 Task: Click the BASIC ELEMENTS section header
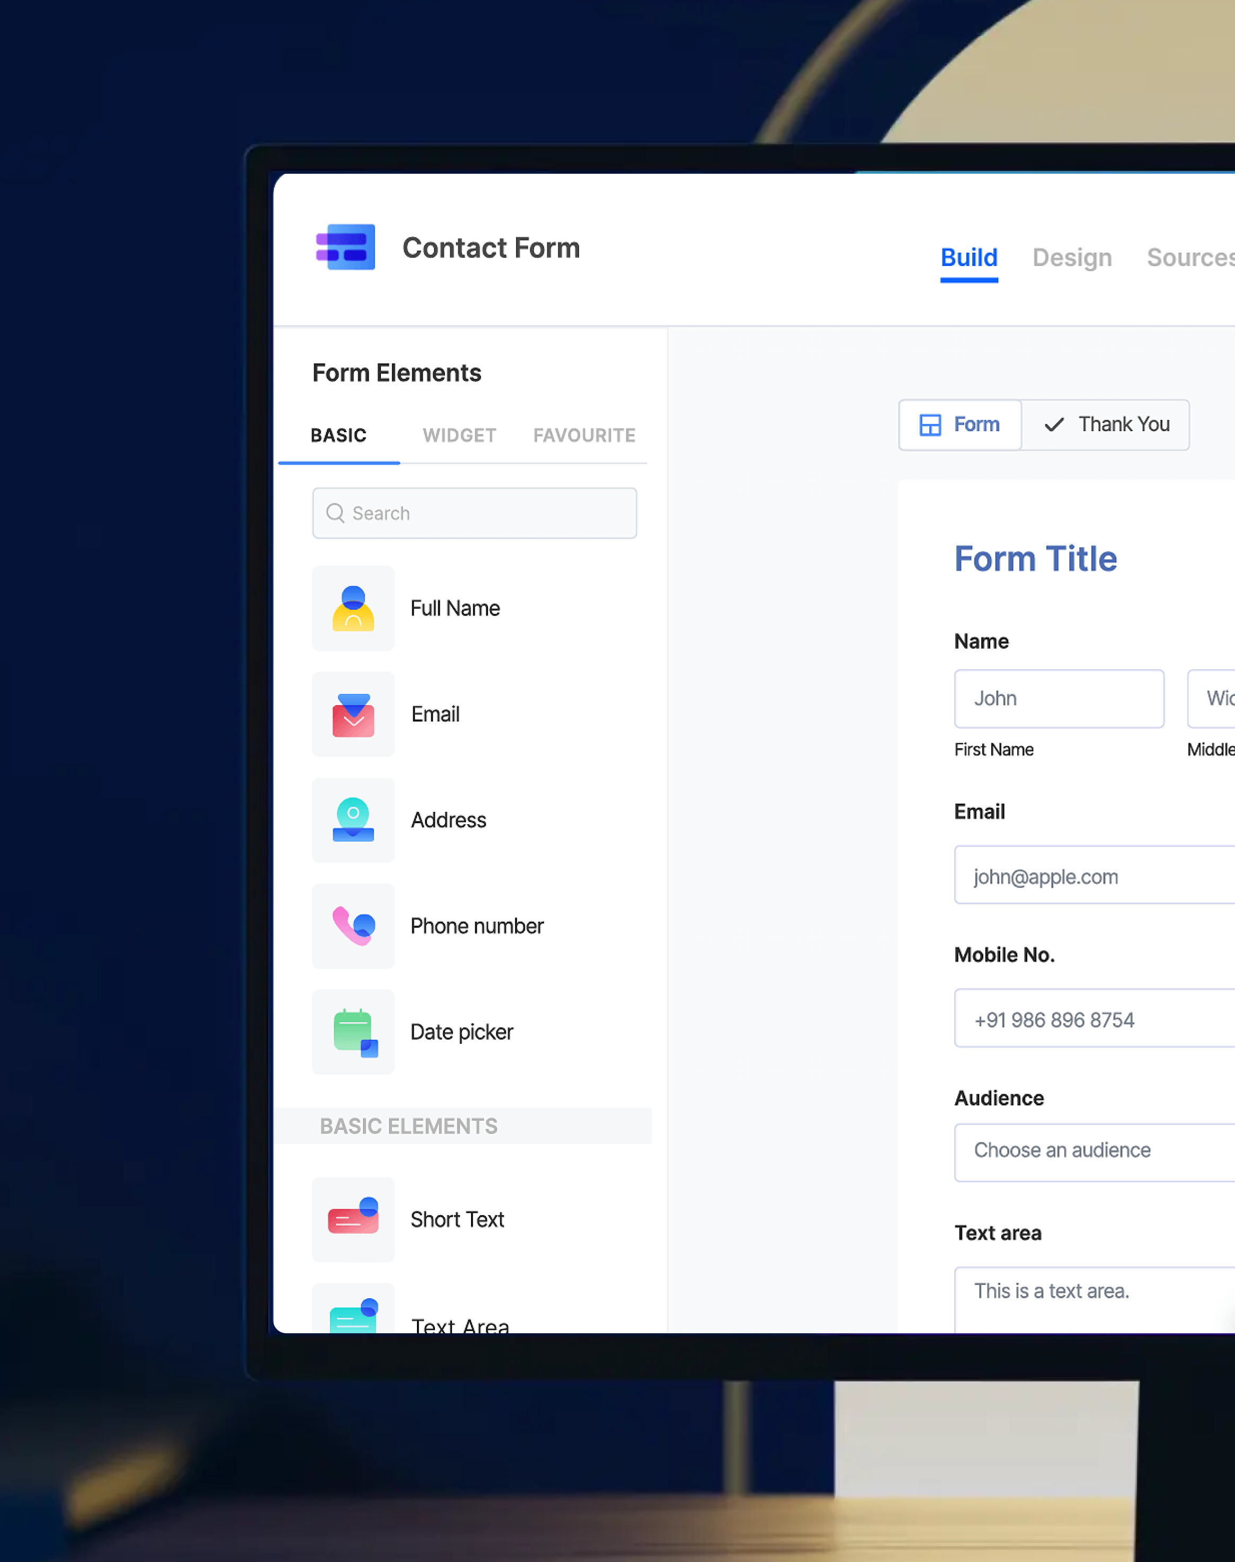coord(463,1126)
